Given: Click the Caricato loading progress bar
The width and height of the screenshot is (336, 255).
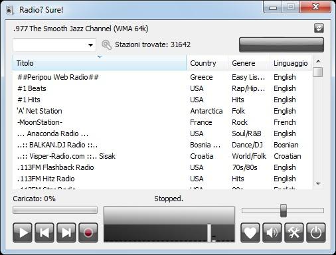Looking at the screenshot, I should click(x=55, y=210).
